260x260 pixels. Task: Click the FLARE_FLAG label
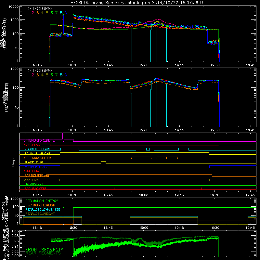34,162
